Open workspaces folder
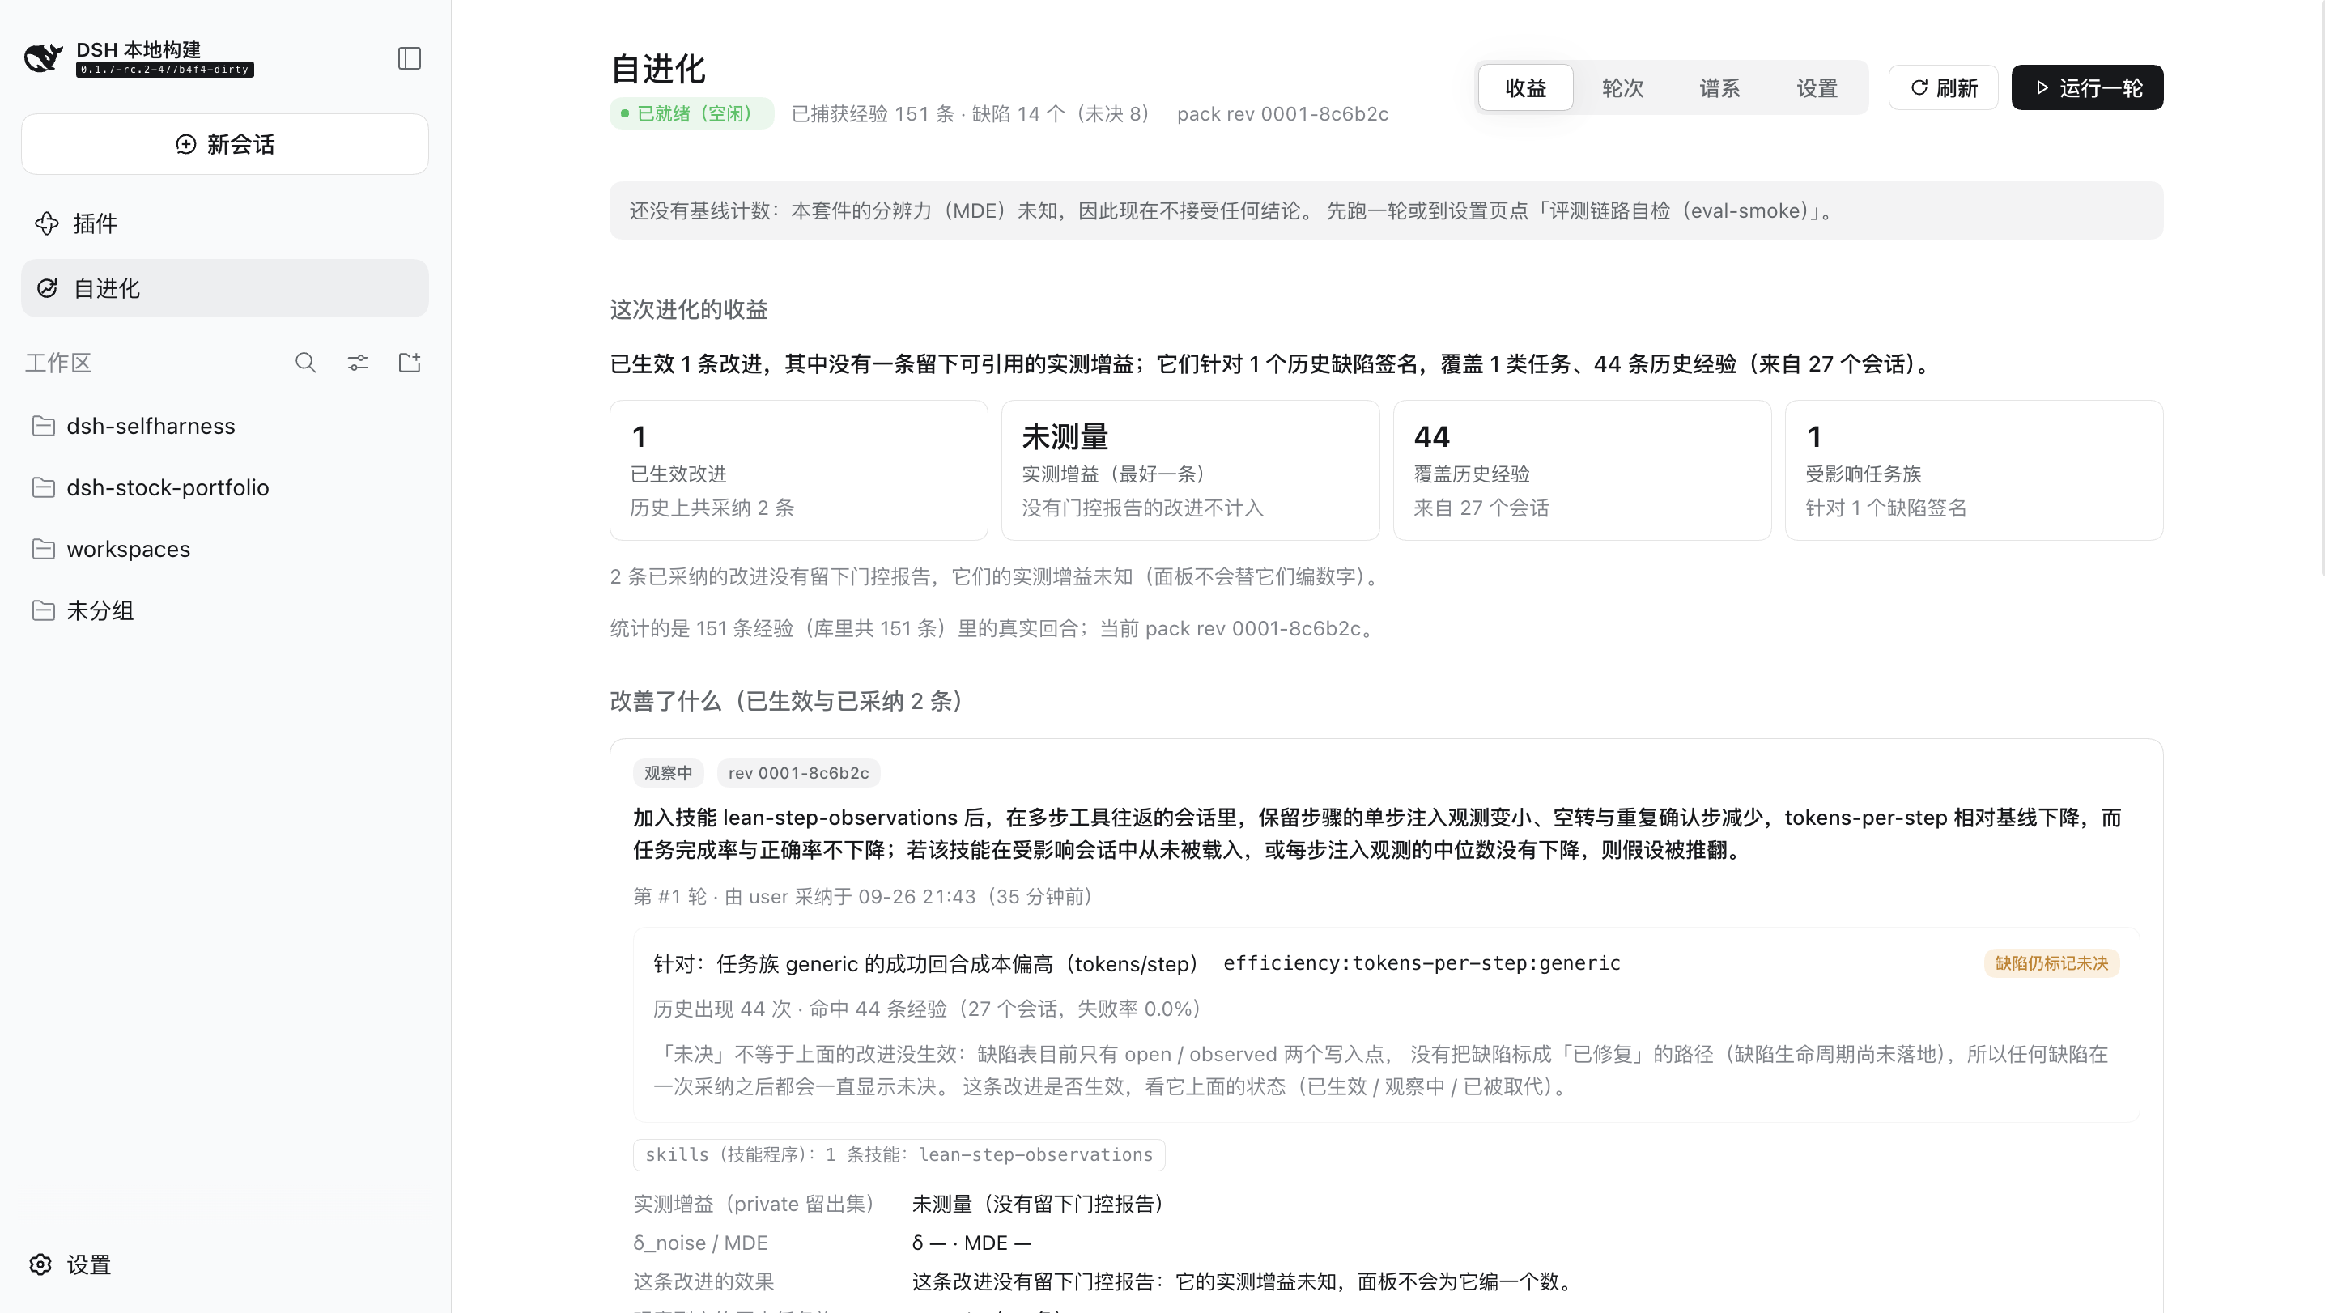Screen dimensions: 2325x1313 (x=225, y=549)
